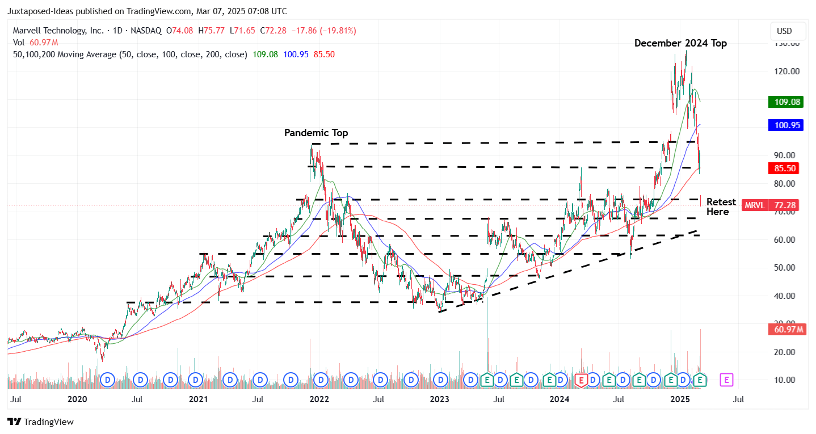
Task: Click the 2020 label on the time axis
Action: click(x=77, y=399)
